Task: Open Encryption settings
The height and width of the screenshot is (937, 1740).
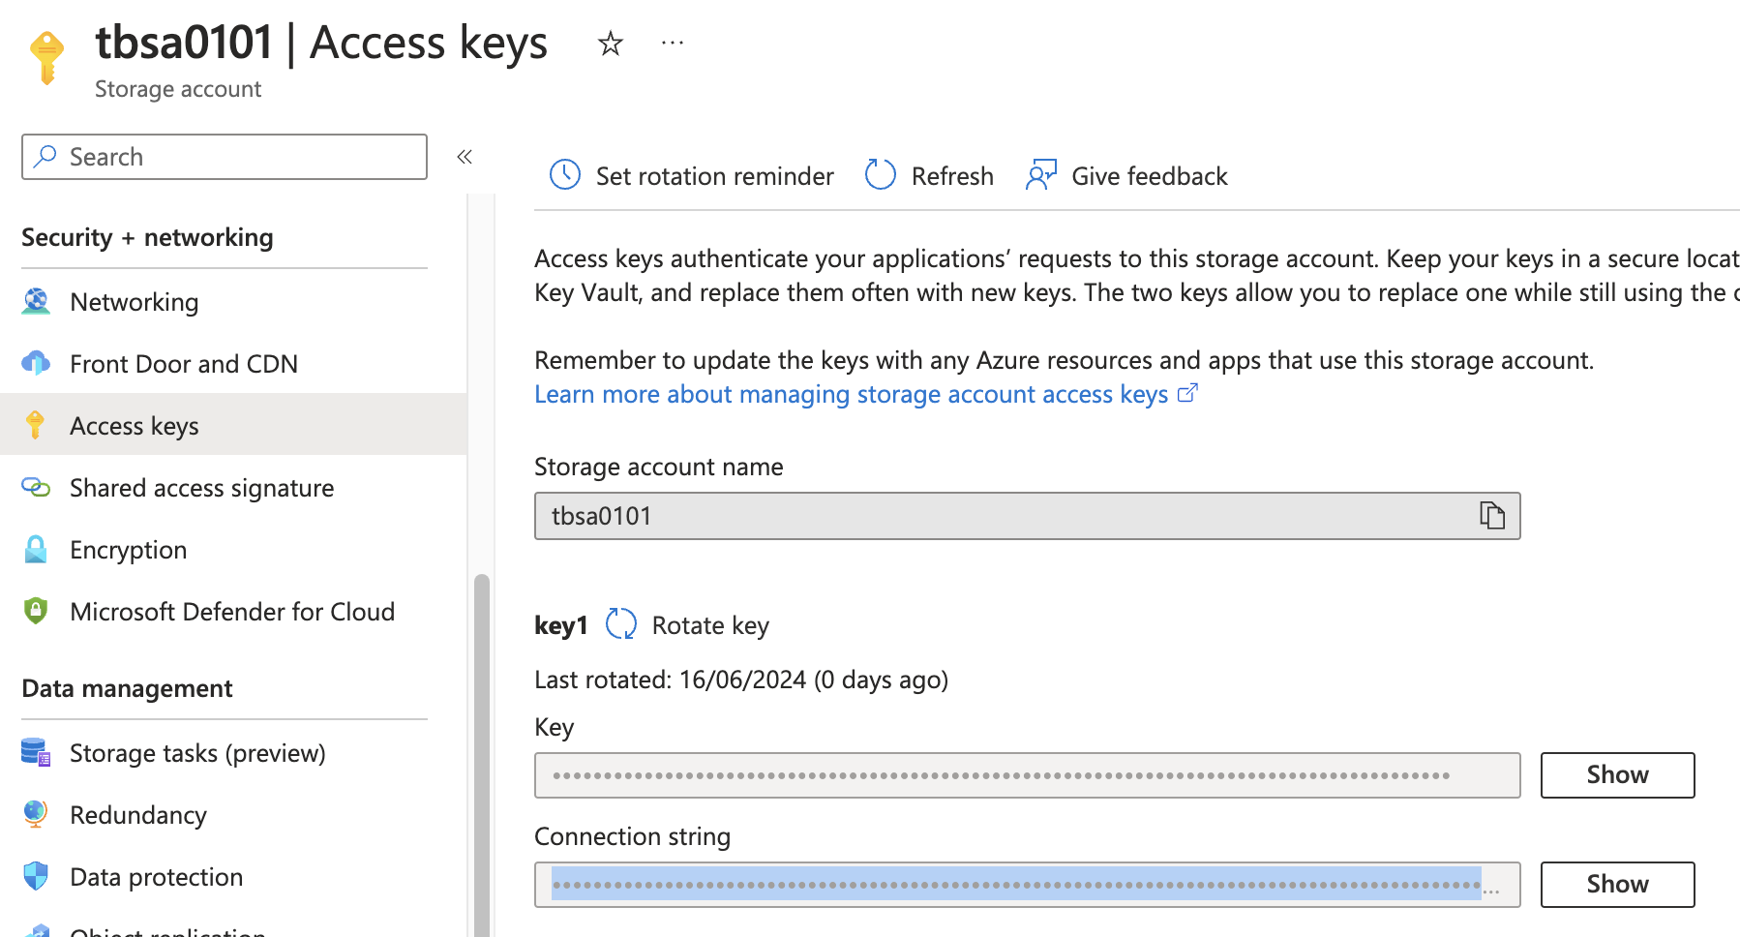Action: [x=129, y=550]
